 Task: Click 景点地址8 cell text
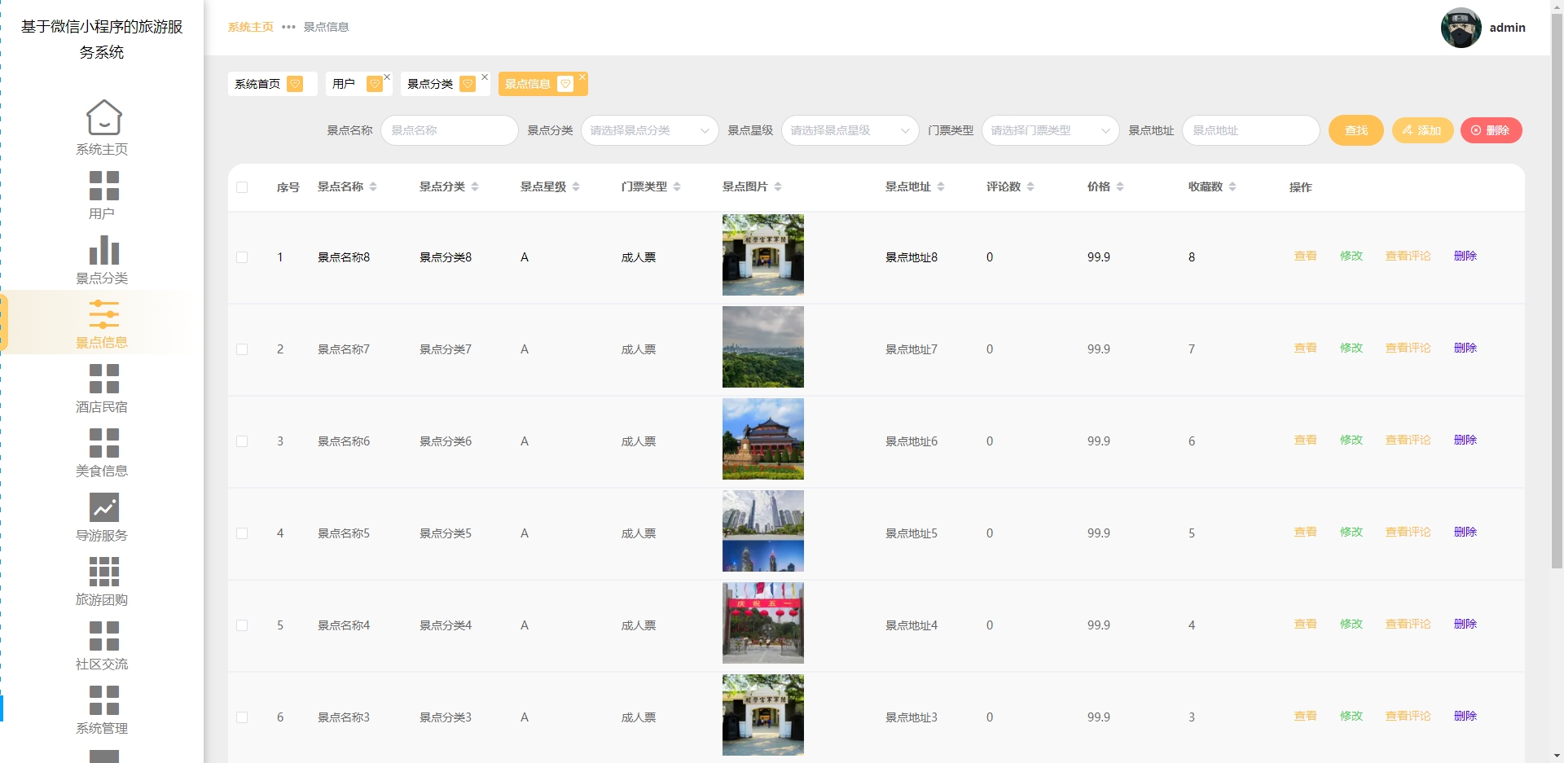point(912,257)
